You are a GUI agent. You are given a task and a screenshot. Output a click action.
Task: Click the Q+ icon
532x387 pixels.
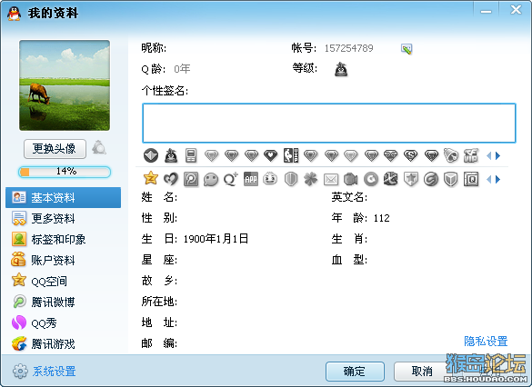tap(231, 179)
